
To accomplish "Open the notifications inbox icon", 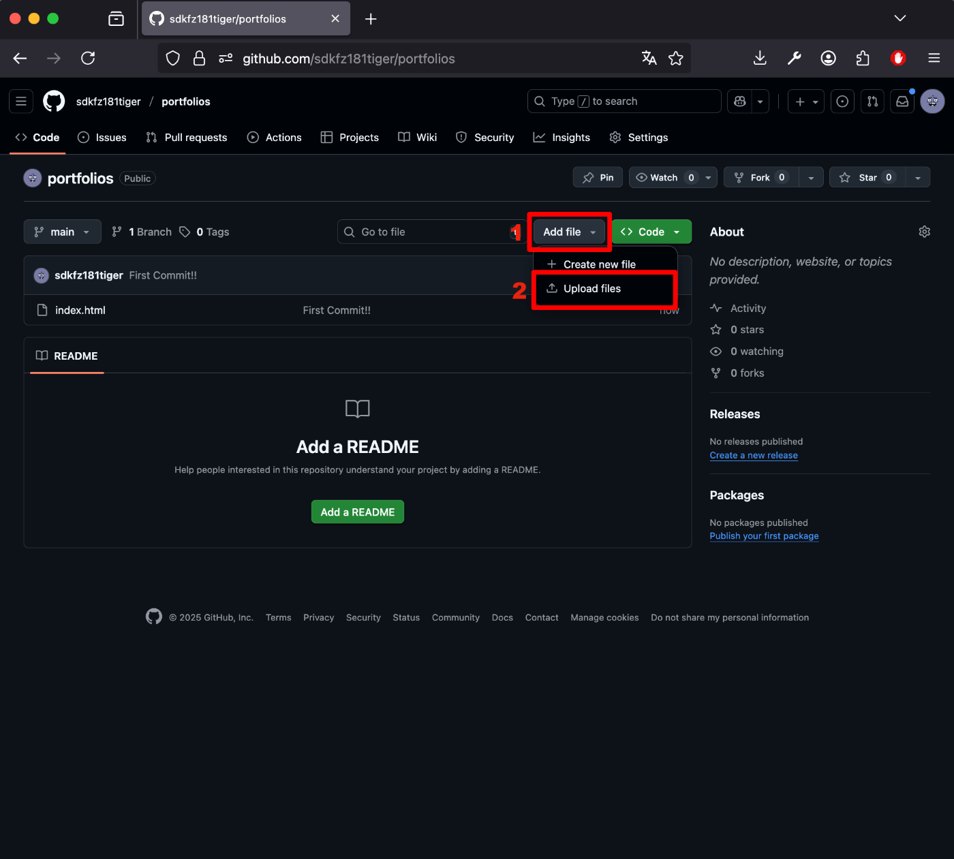I will (x=902, y=101).
